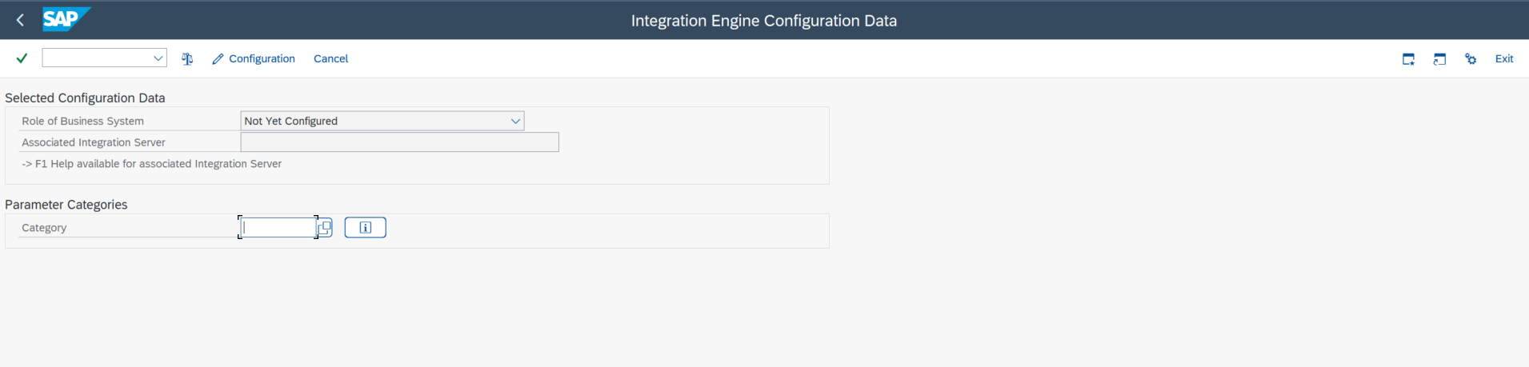Screen dimensions: 1529x367
Task: Confirm with the green checkmark icon
Action: [22, 58]
